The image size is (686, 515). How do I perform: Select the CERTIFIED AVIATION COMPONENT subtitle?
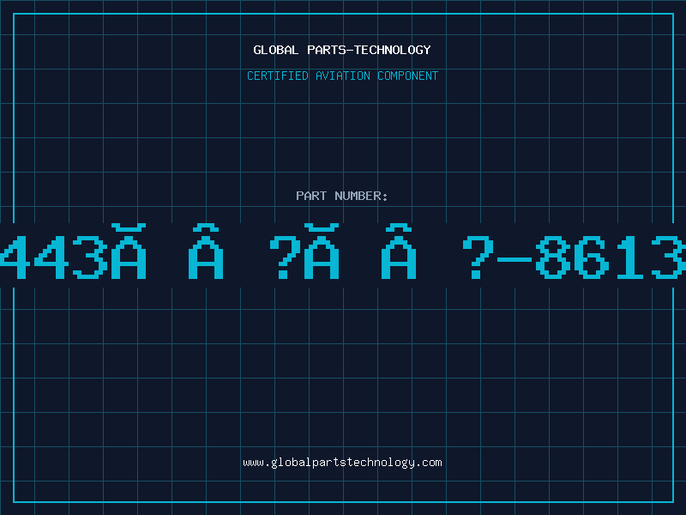(x=342, y=76)
